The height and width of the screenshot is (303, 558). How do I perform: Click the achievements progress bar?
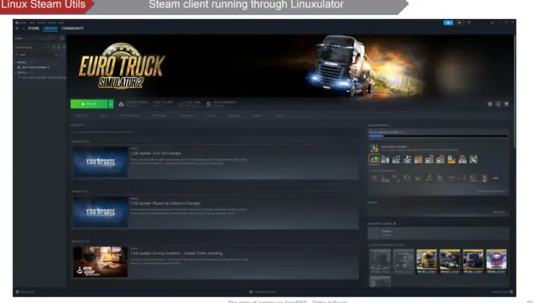click(x=438, y=137)
